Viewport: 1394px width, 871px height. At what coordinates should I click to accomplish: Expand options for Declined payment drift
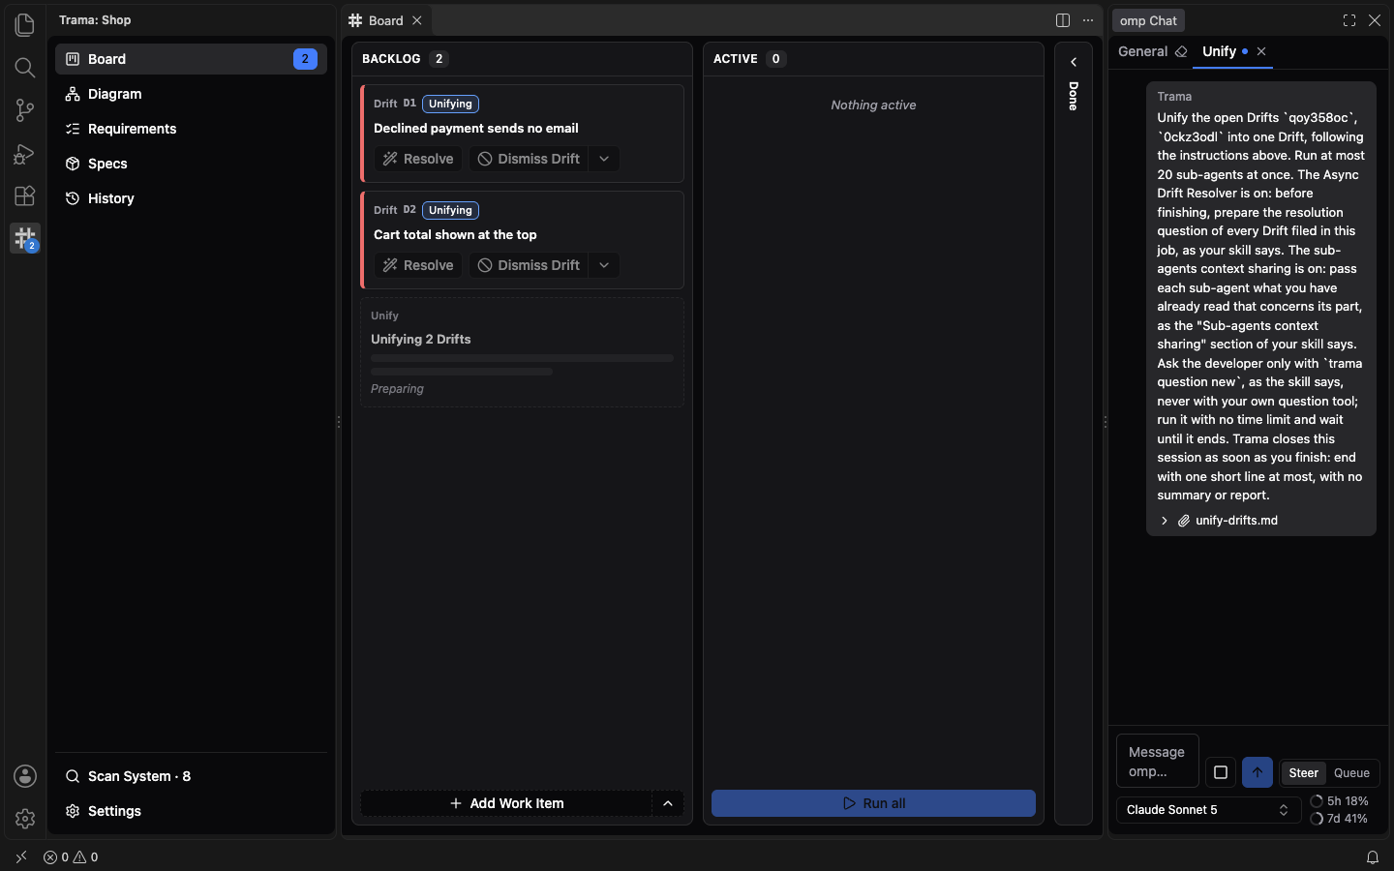click(x=604, y=159)
